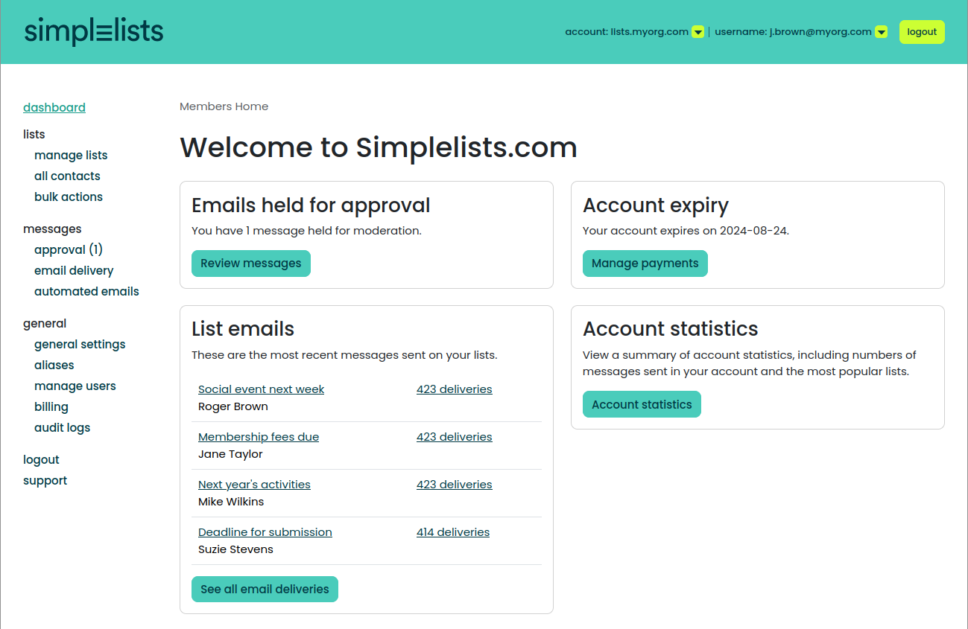Go to manage lists
Screen dimensions: 968x629
click(x=71, y=155)
